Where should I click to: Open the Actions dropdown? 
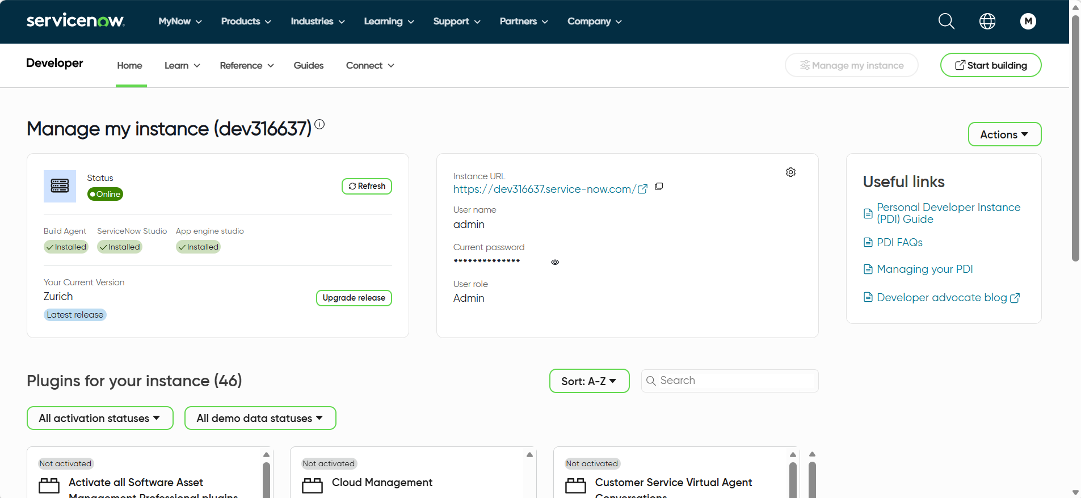click(1004, 134)
